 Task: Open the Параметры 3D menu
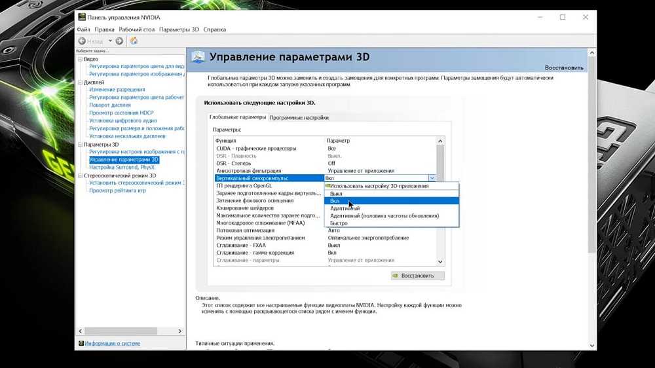pos(179,29)
